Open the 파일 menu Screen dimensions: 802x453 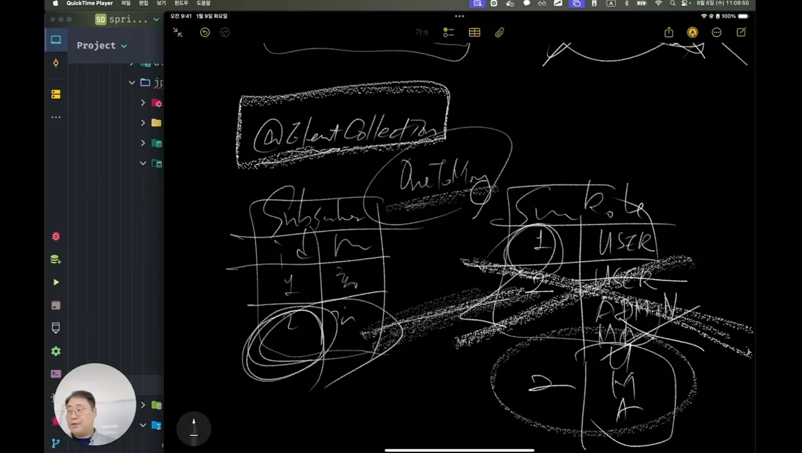pyautogui.click(x=126, y=3)
